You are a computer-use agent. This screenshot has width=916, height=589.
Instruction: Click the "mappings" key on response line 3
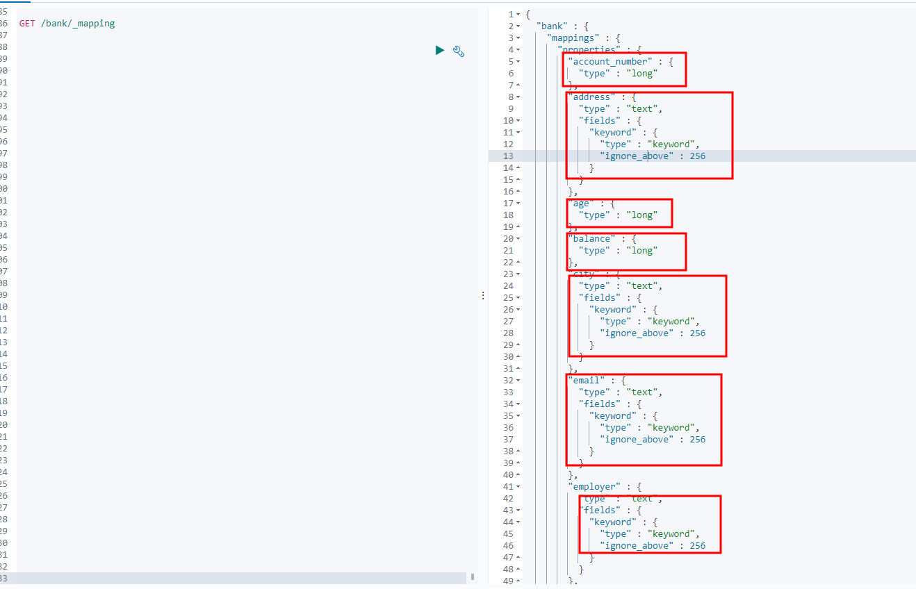click(573, 38)
